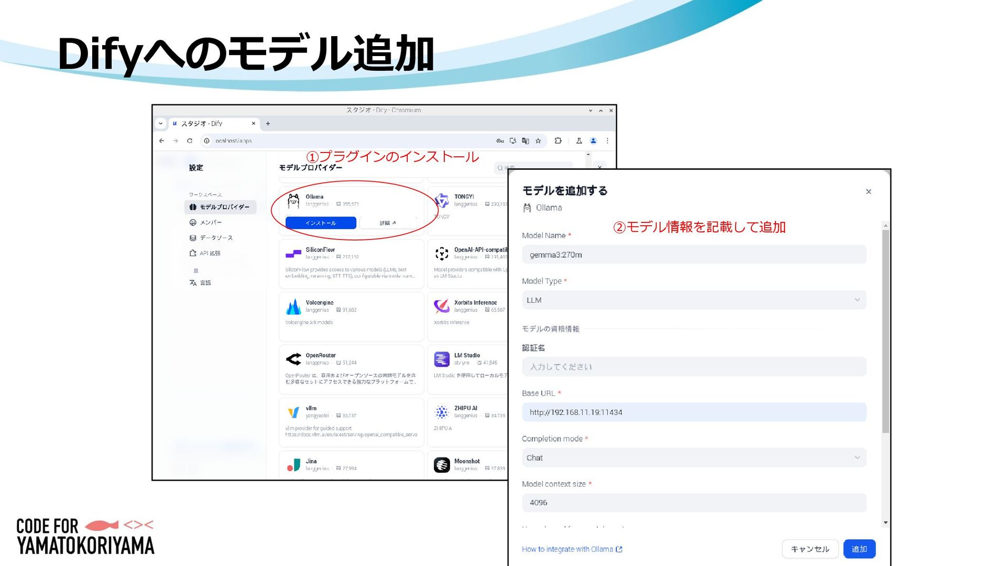Image resolution: width=1006 pixels, height=566 pixels.
Task: Click the translate page icon
Action: (x=525, y=140)
